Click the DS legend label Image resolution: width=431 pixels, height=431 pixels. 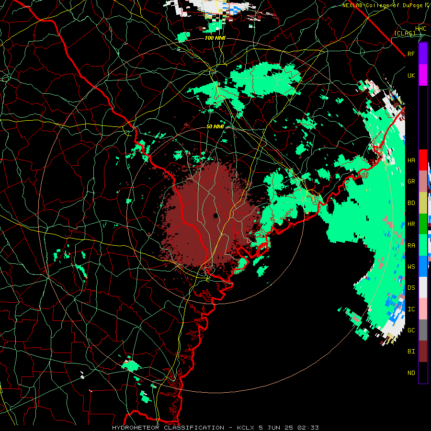411,287
